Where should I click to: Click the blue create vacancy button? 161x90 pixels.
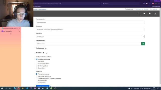(43, 86)
